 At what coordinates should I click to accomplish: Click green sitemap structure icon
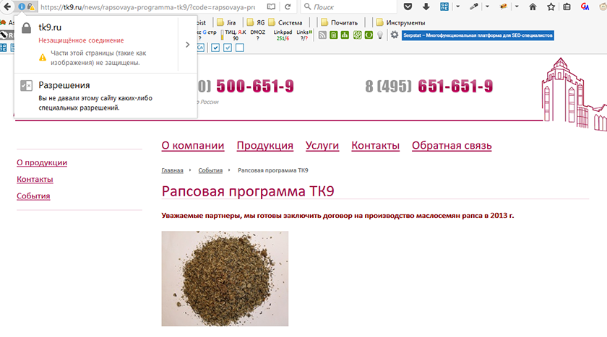(x=345, y=35)
